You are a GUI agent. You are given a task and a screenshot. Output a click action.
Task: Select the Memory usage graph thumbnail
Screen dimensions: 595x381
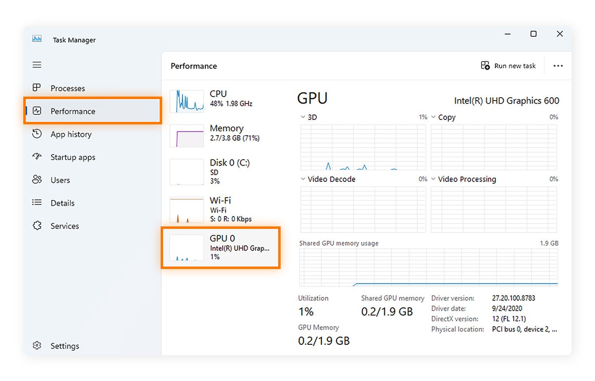[186, 136]
